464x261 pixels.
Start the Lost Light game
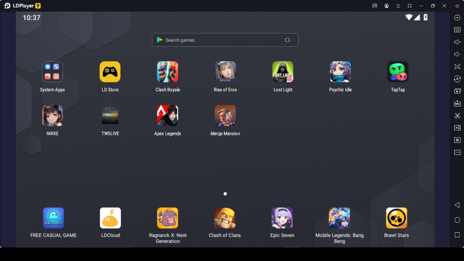click(283, 72)
